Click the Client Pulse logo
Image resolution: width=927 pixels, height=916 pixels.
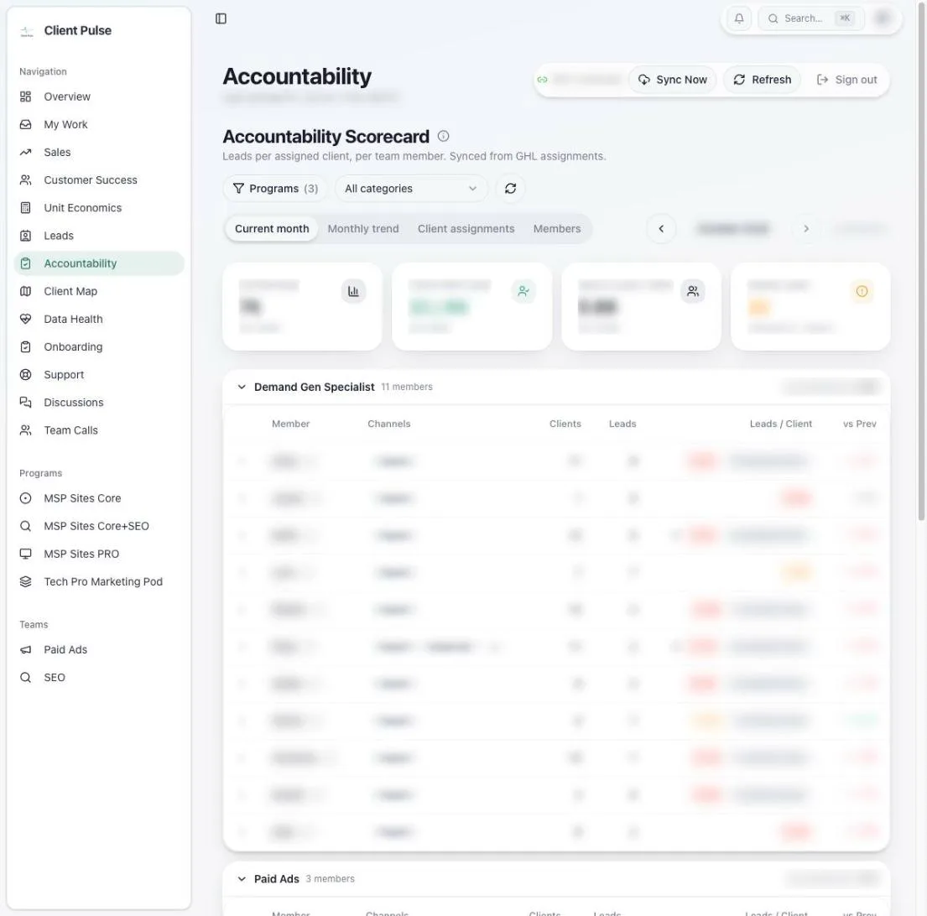27,31
